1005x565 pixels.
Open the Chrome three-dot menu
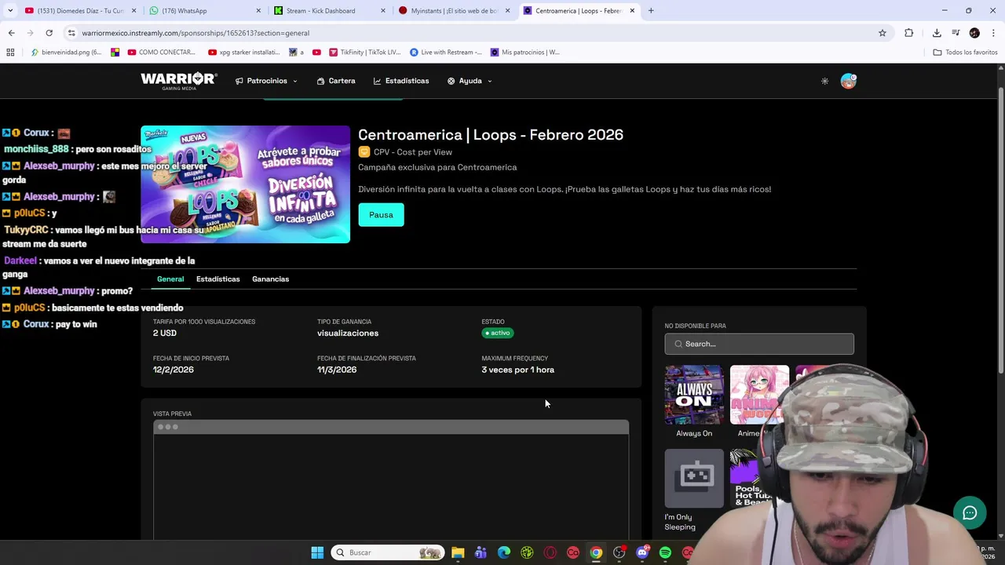993,33
